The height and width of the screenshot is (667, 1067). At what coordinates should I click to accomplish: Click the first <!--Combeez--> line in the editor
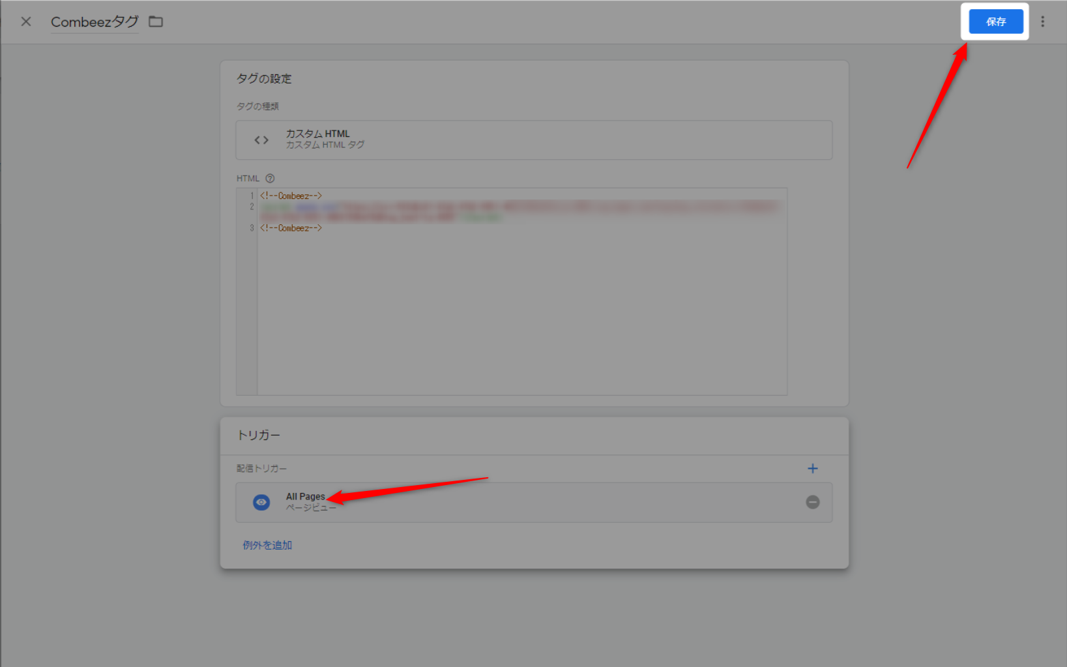[x=291, y=196]
